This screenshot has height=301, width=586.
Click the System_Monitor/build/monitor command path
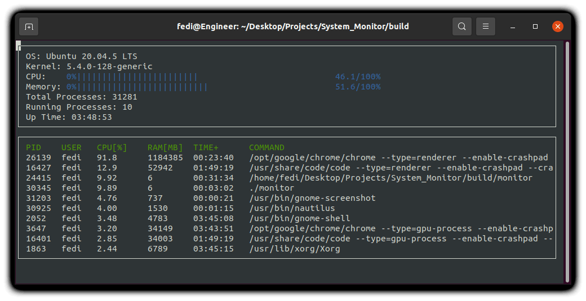click(391, 178)
